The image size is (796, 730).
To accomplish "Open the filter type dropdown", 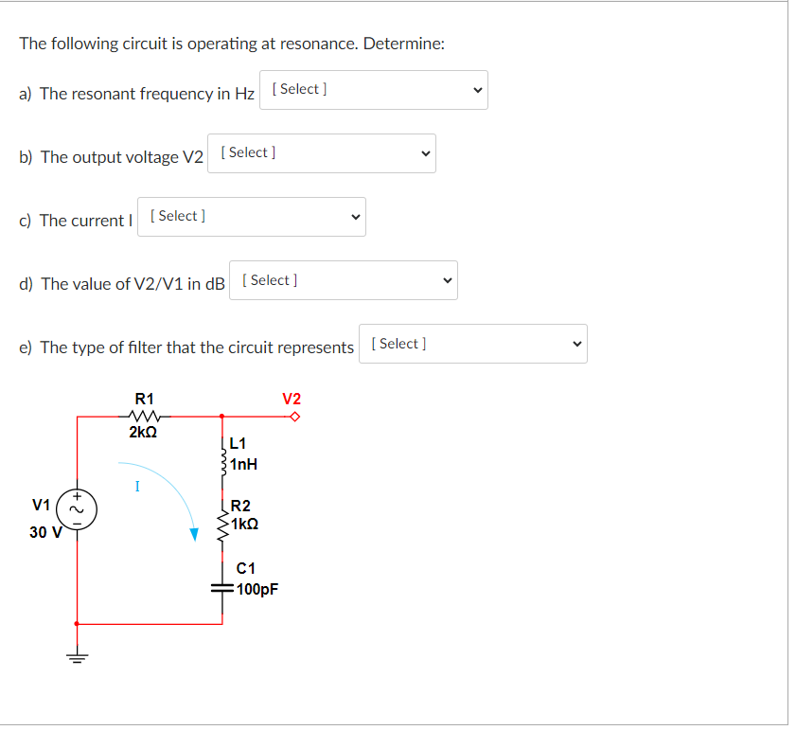I will (x=472, y=343).
